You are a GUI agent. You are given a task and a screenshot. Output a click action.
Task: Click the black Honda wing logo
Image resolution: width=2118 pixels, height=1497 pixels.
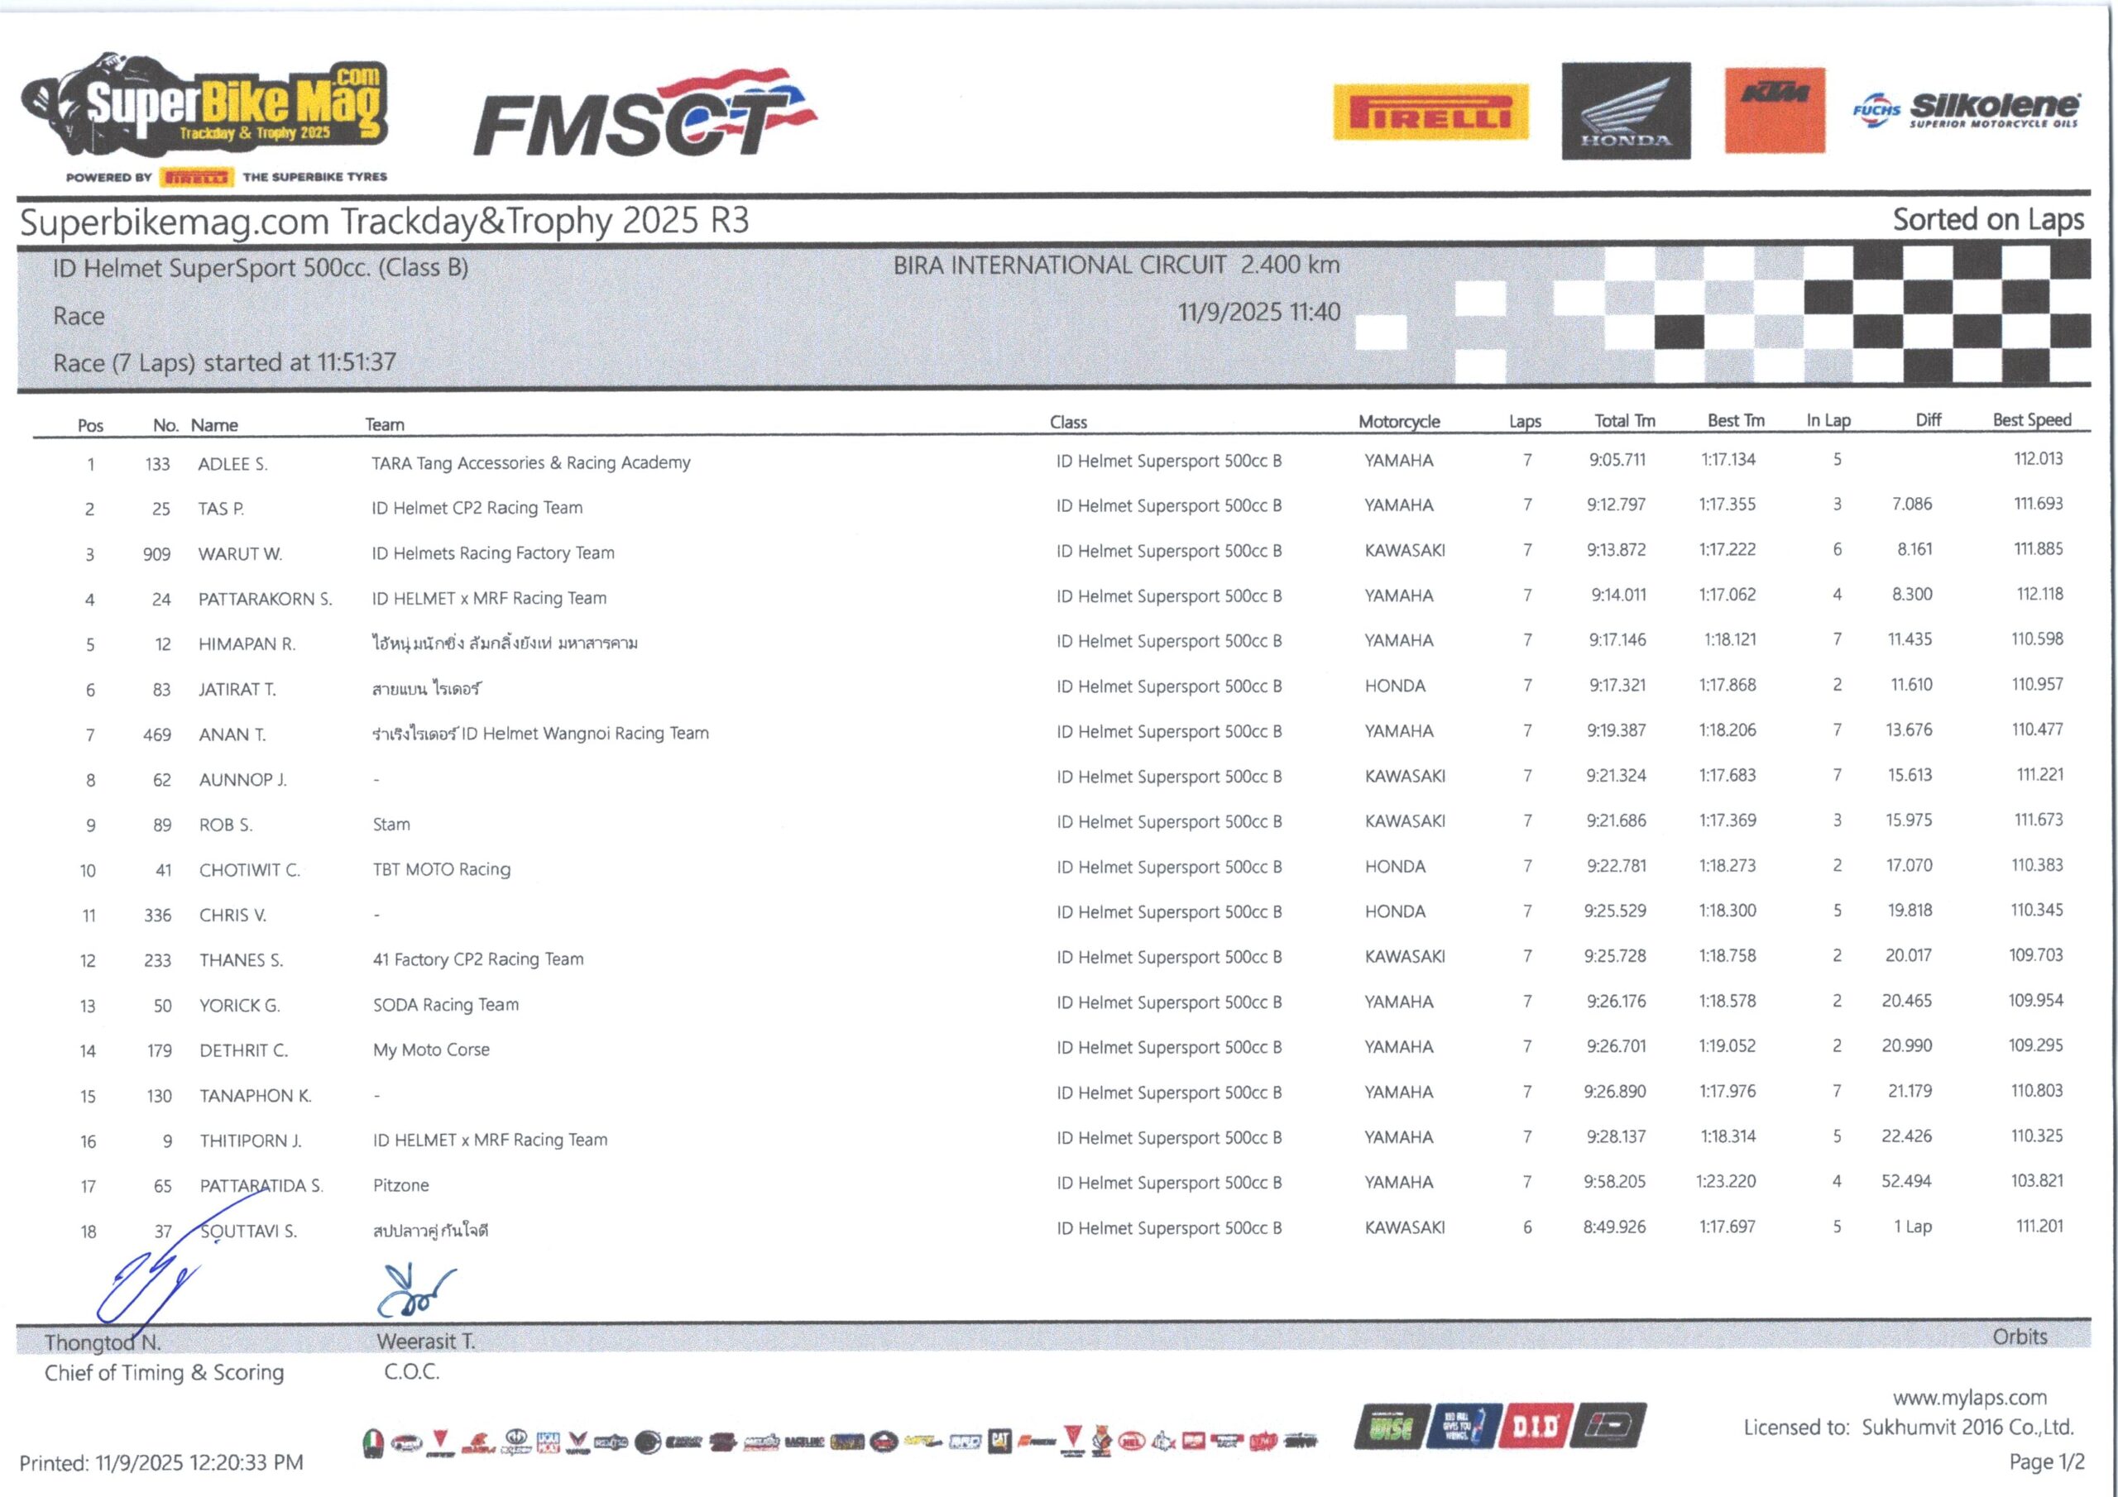click(x=1626, y=112)
